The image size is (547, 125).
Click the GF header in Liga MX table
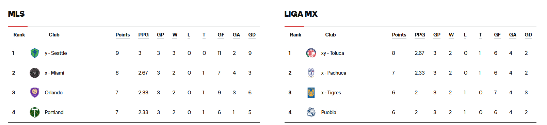point(497,35)
